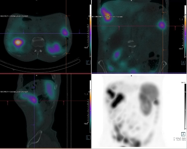Click the '10cm' scale label in the sagittal view
The height and width of the screenshot is (149, 187).
pyautogui.click(x=86, y=124)
